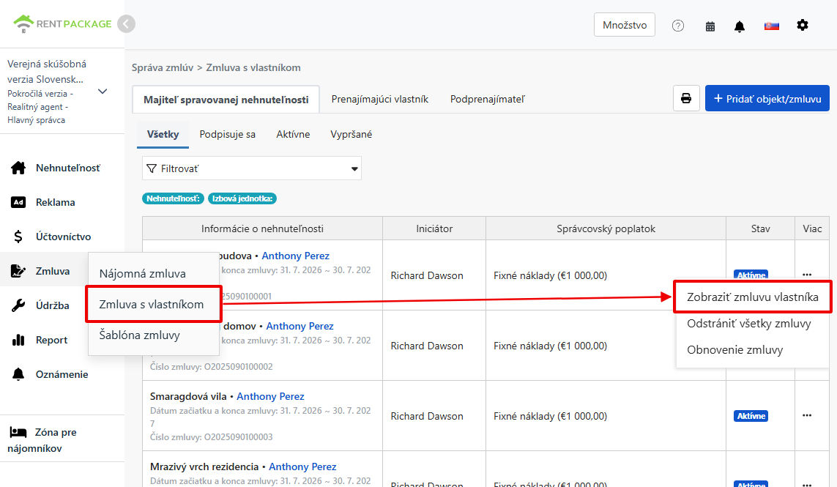
Task: Click the Iniciátor column header
Action: click(x=434, y=228)
